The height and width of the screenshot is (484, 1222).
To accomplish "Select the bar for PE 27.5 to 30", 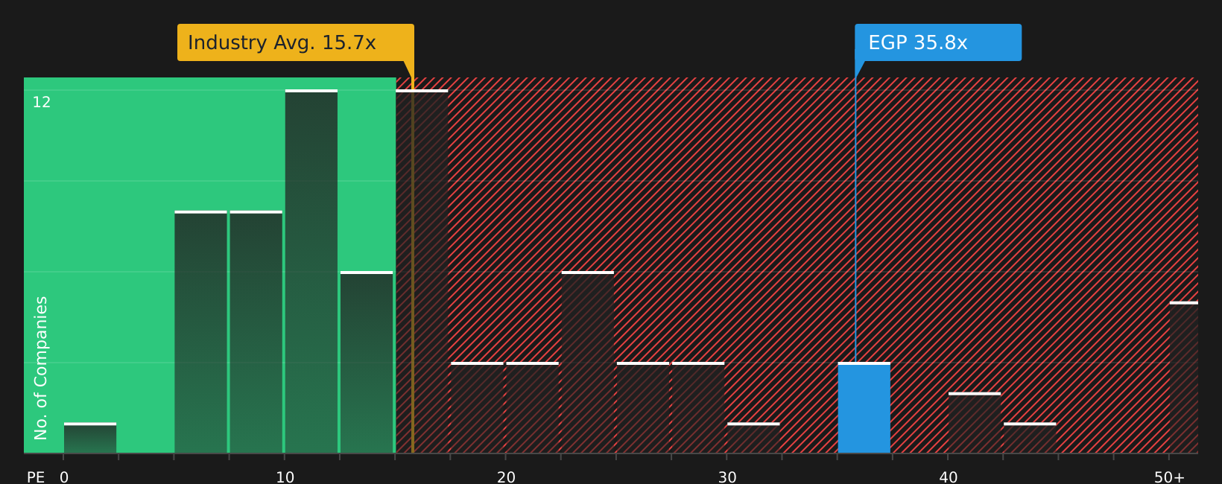I will 698,408.
